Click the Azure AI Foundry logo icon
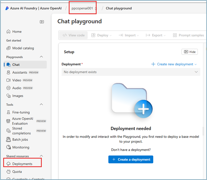 point(7,8)
